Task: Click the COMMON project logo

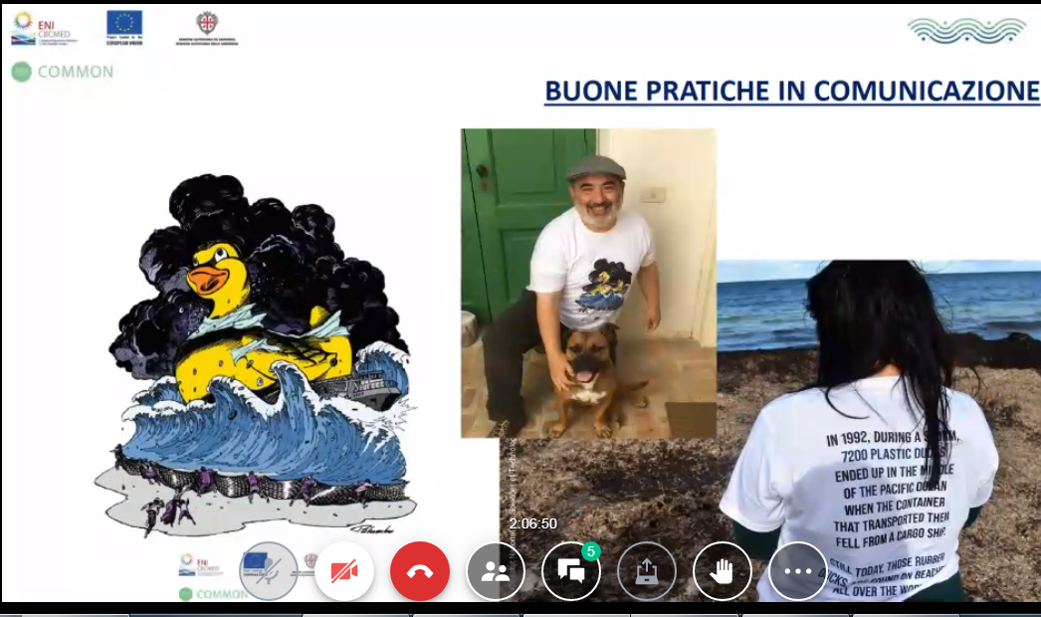Action: [62, 73]
